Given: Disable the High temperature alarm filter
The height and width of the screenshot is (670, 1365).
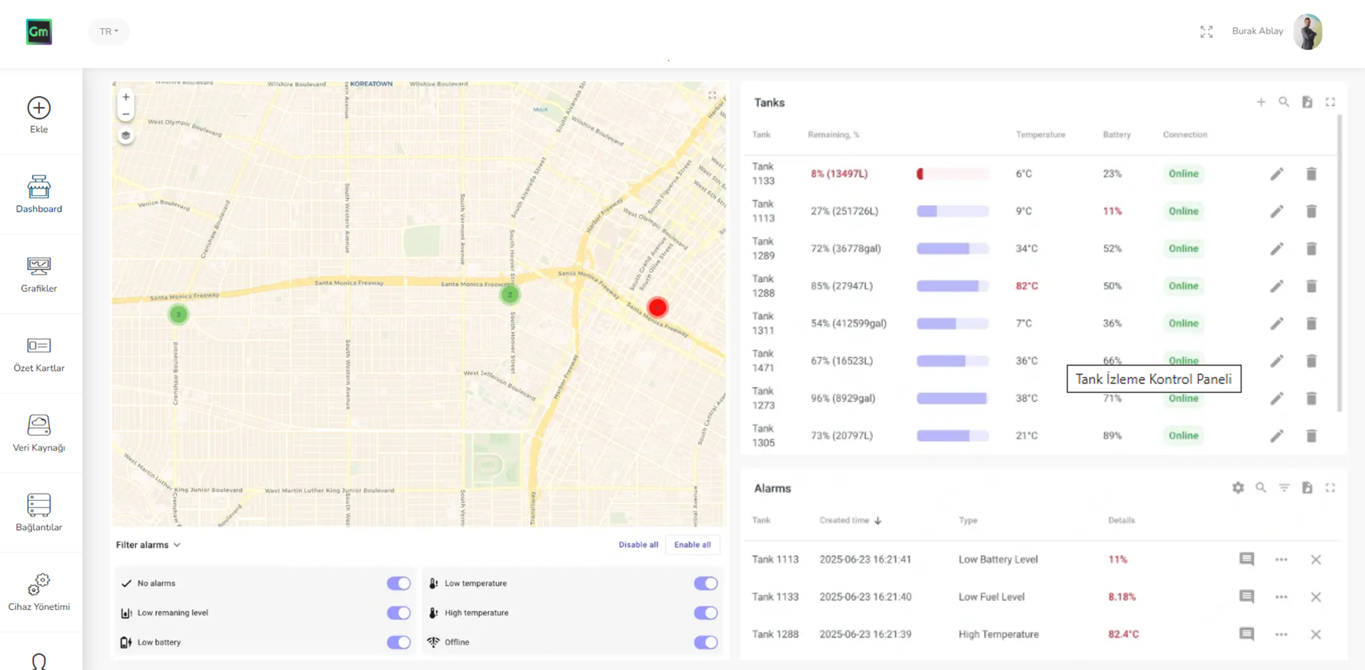Looking at the screenshot, I should [705, 613].
